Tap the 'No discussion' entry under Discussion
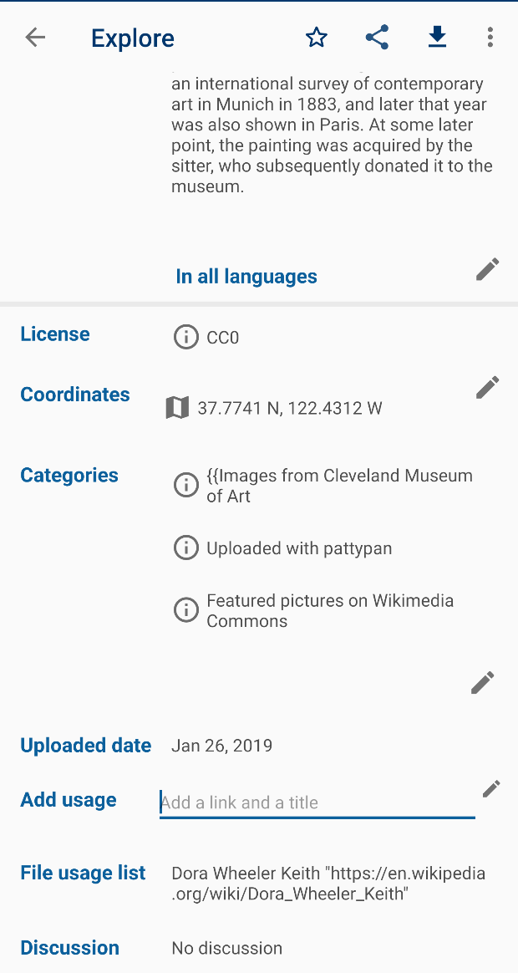 pos(226,948)
